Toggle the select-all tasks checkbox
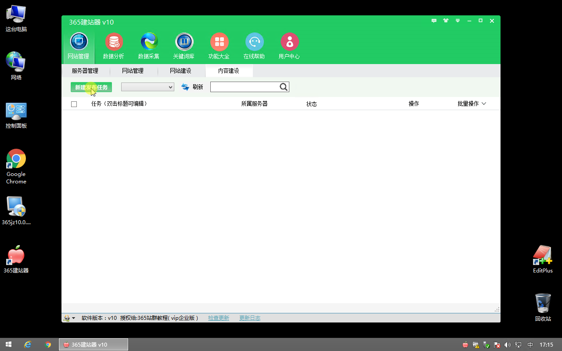 click(74, 104)
